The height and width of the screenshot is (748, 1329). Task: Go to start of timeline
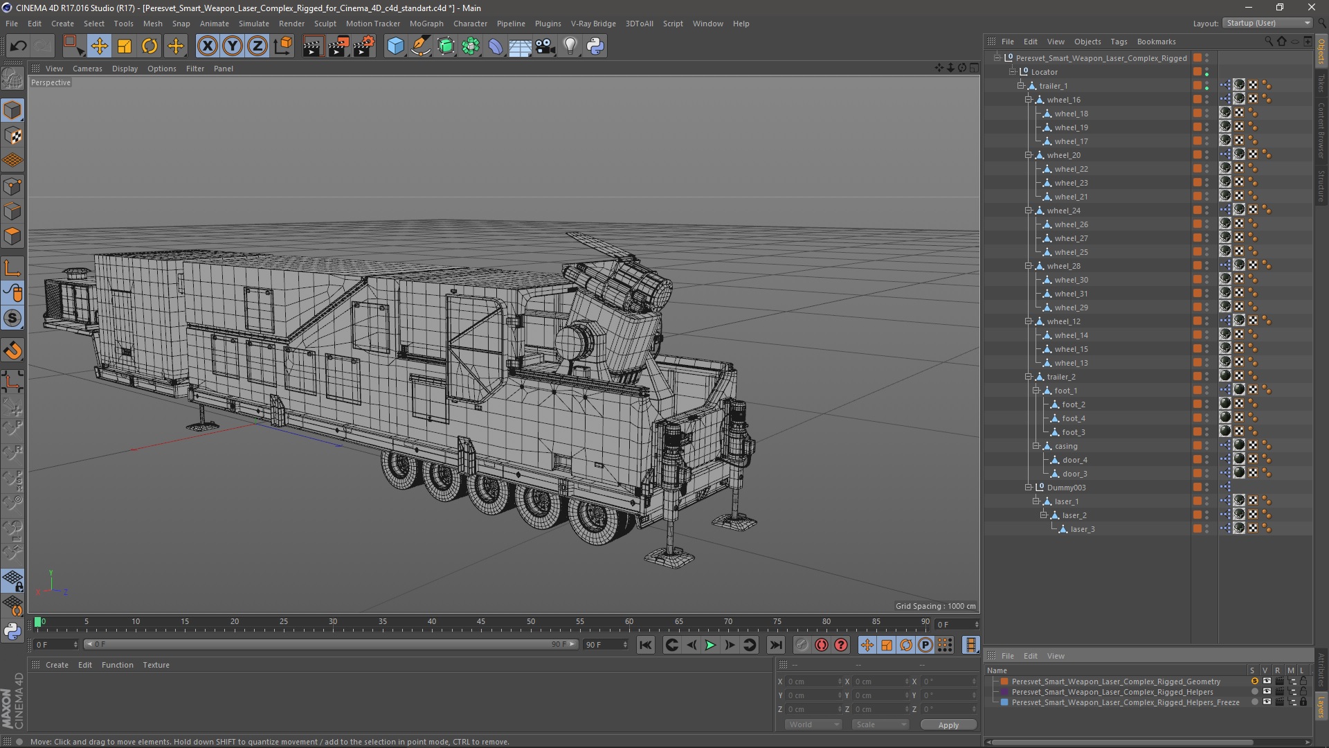645,645
